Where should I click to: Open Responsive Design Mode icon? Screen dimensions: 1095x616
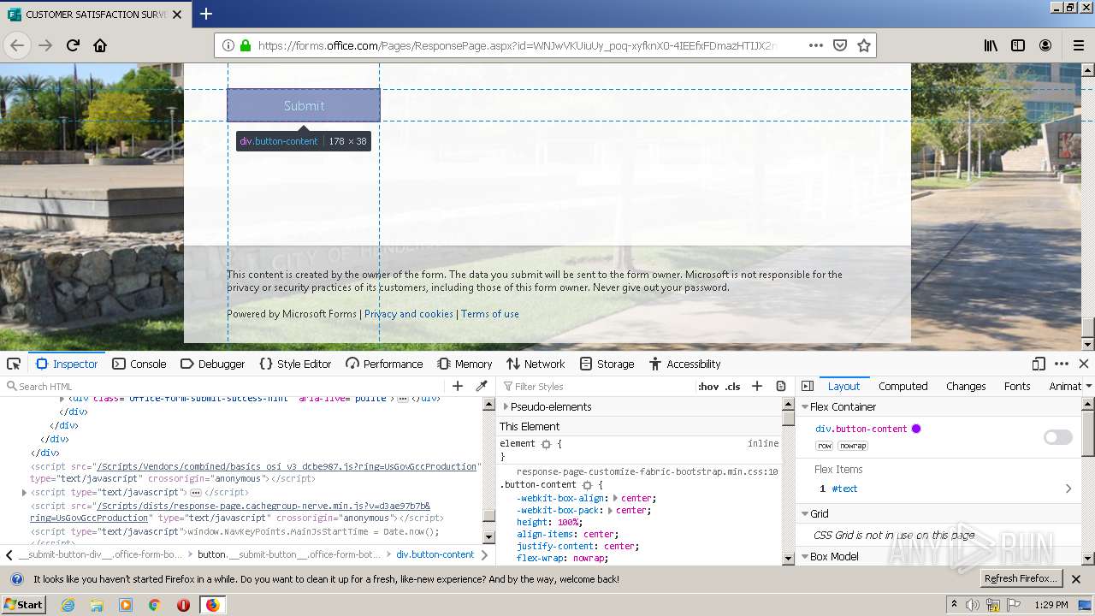click(x=1039, y=364)
